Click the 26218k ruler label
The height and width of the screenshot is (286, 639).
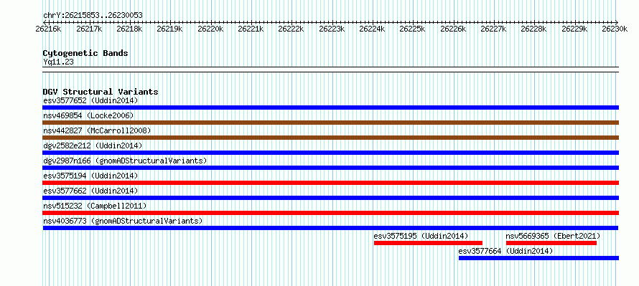[129, 29]
